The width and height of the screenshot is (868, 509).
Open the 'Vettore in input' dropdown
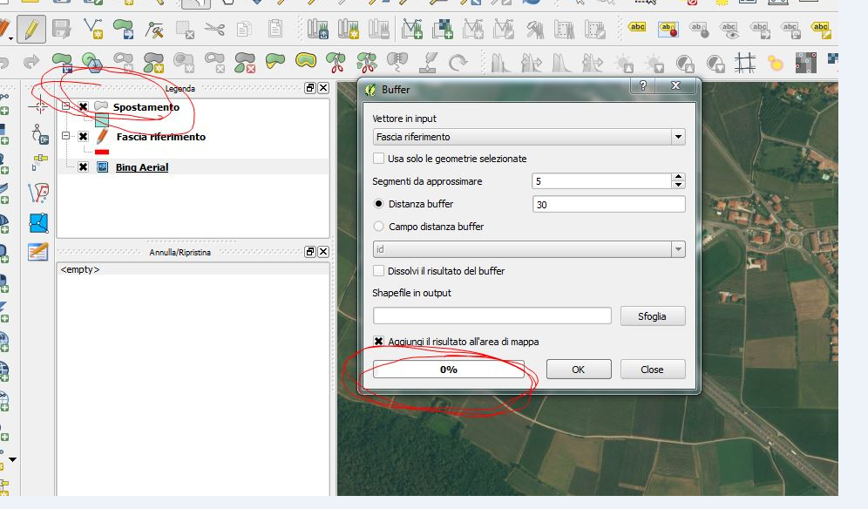pyautogui.click(x=678, y=137)
